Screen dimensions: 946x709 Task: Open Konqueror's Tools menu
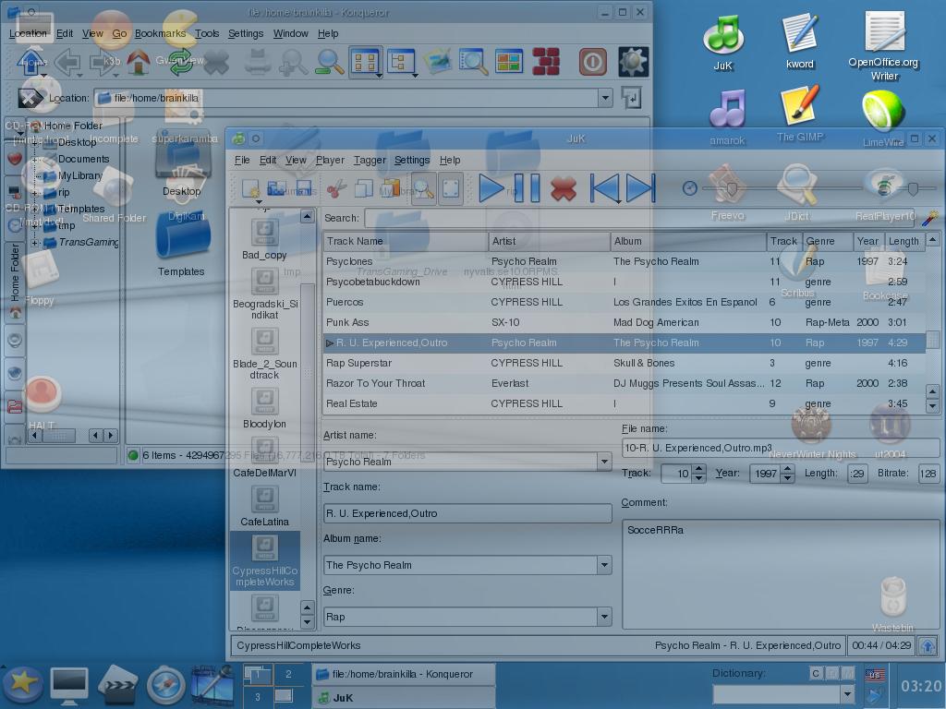(x=206, y=33)
